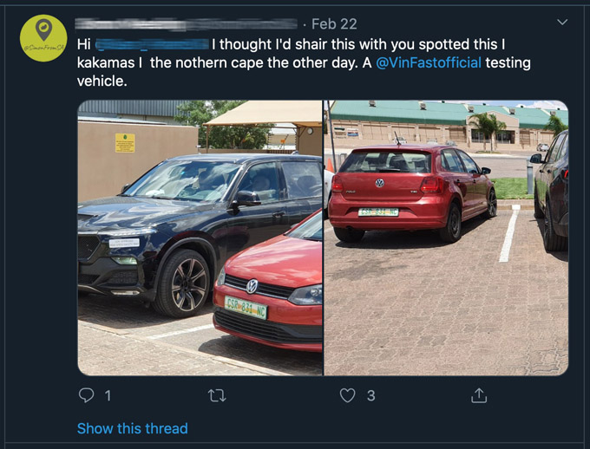
Task: Click the tweet text about kakamas
Action: tap(304, 62)
